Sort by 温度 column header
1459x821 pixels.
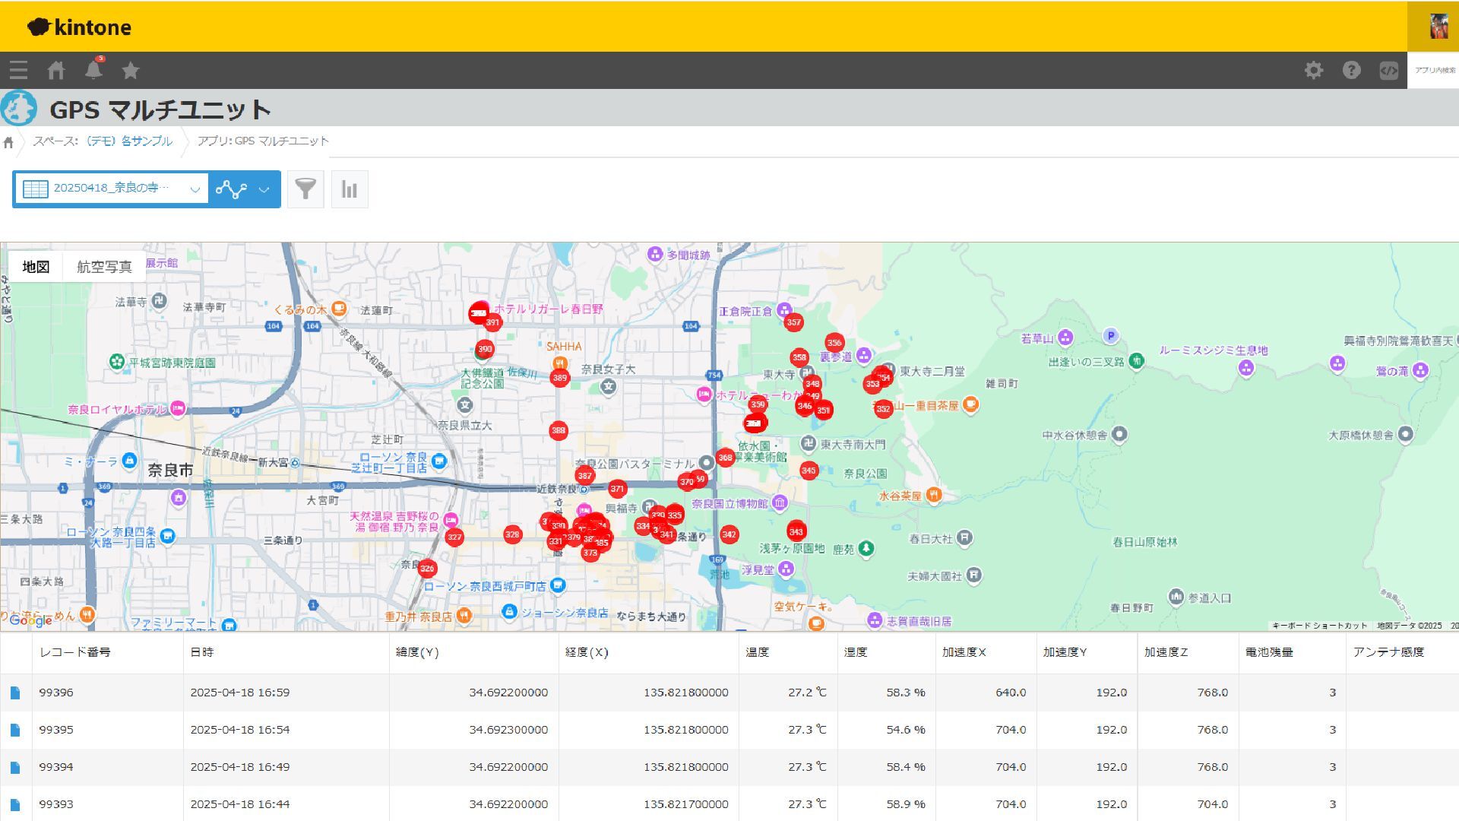(757, 652)
